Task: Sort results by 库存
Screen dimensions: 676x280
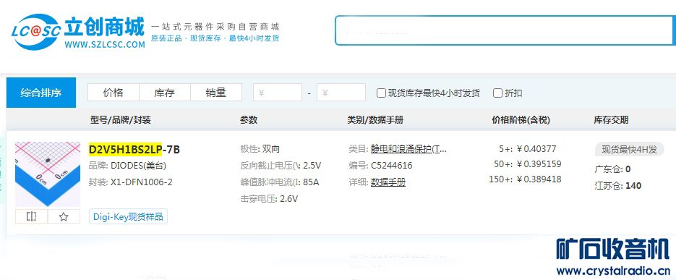Action: (165, 93)
